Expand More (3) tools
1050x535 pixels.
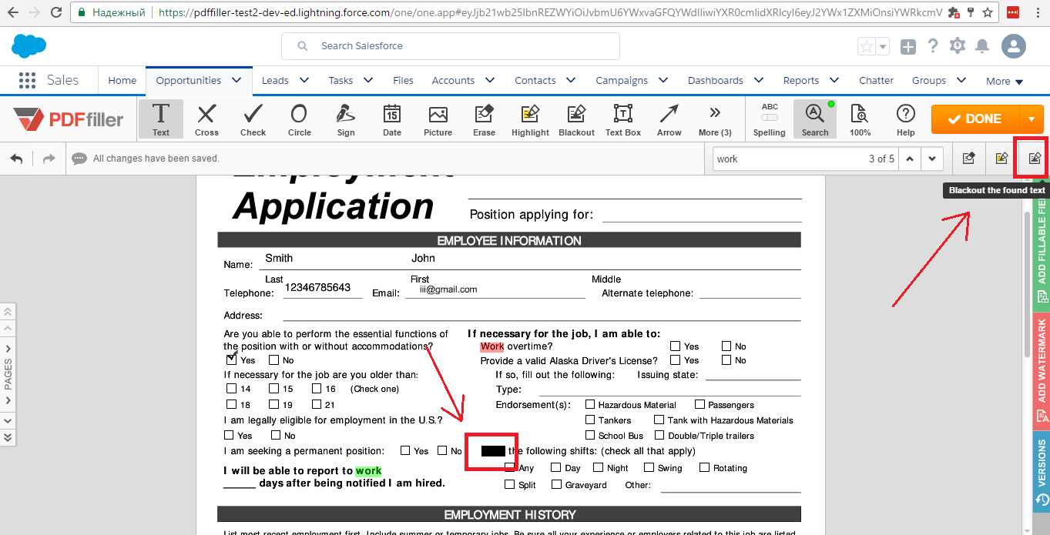[x=715, y=119]
